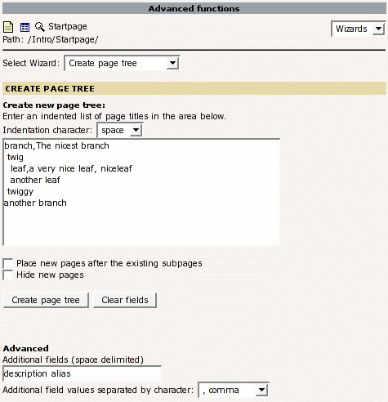Click the blue list view icon
This screenshot has width=388, height=402.
click(25, 27)
